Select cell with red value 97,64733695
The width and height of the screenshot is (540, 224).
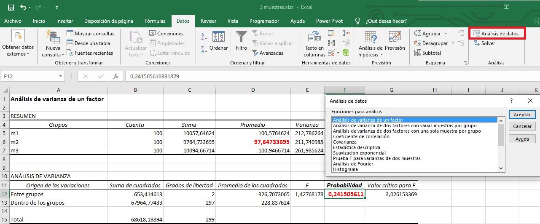click(253, 142)
